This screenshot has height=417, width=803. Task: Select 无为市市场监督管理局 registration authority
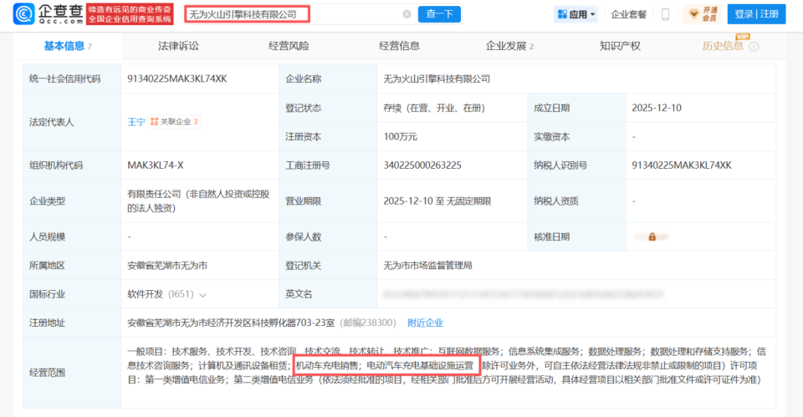pyautogui.click(x=428, y=266)
